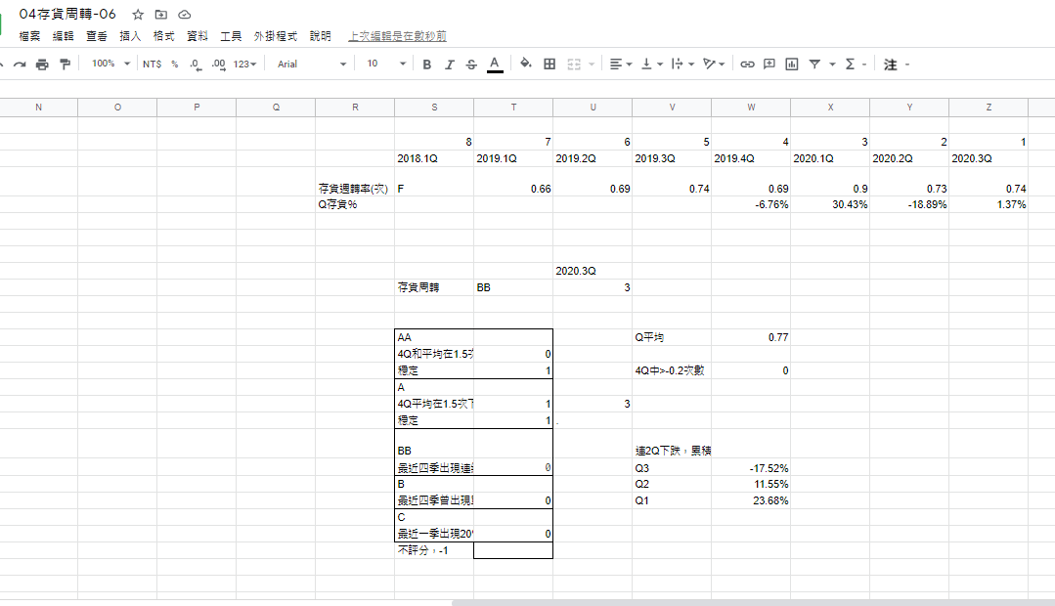Toggle strikethrough formatting
Screen dimensions: 1055x606
471,65
